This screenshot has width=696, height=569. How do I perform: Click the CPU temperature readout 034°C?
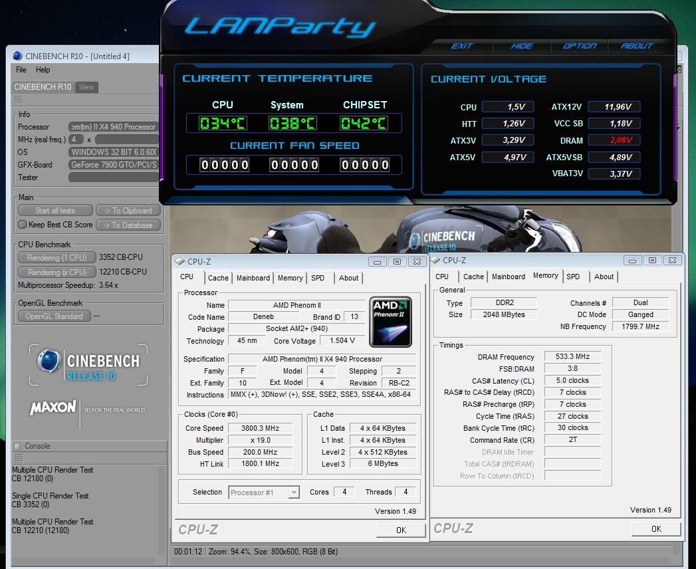pyautogui.click(x=223, y=123)
